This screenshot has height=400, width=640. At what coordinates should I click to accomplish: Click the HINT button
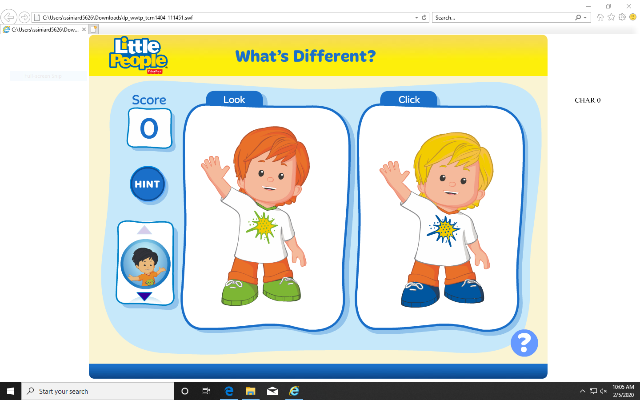pos(147,184)
